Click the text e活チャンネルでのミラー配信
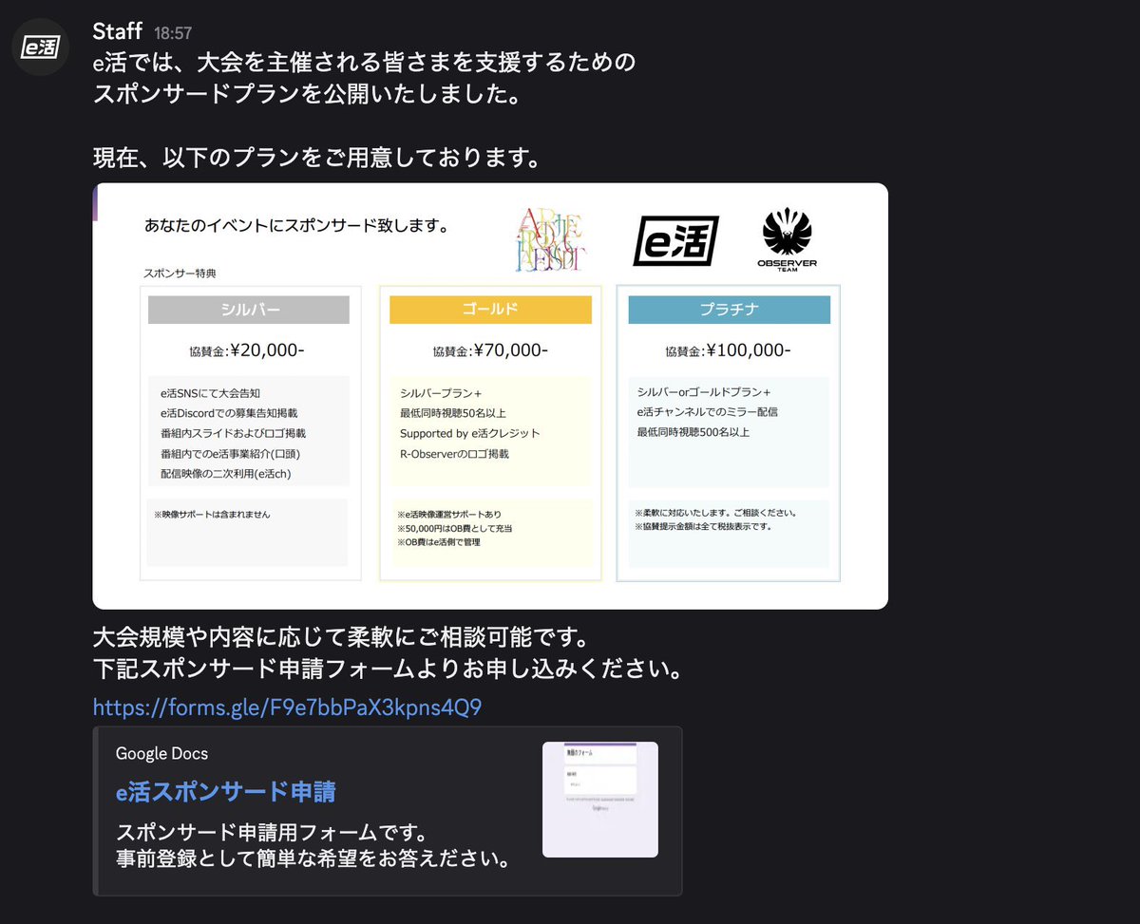 pos(708,412)
